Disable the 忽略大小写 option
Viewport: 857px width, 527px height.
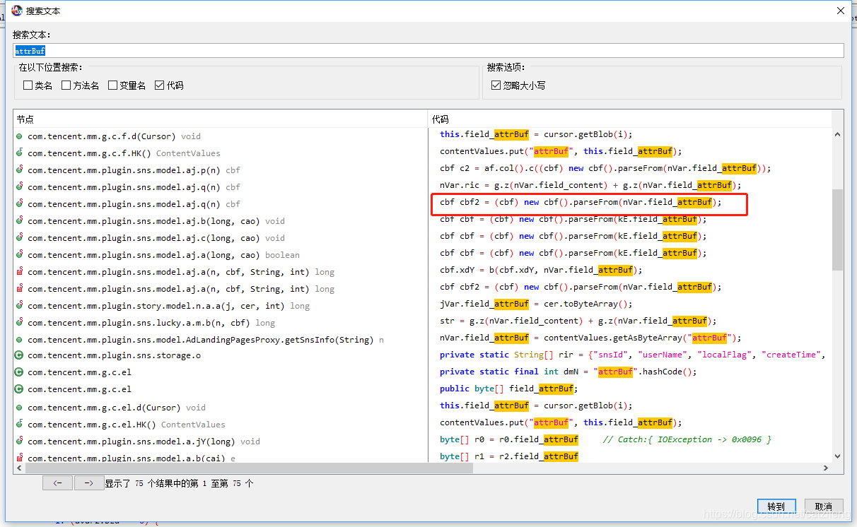496,85
